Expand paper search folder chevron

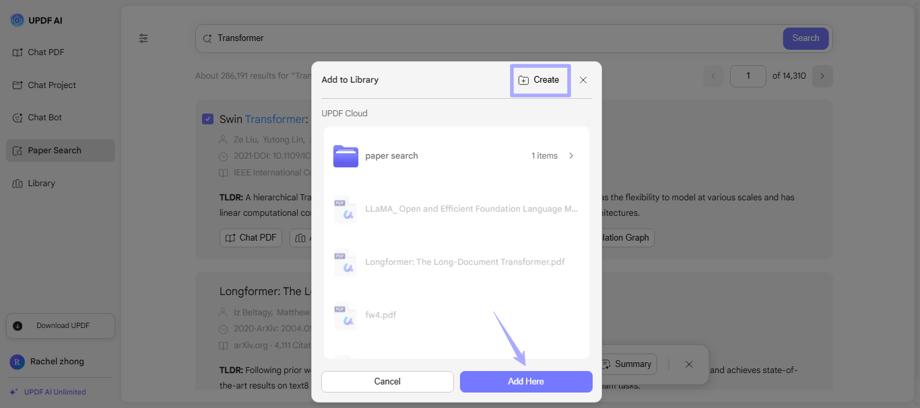[x=571, y=156]
